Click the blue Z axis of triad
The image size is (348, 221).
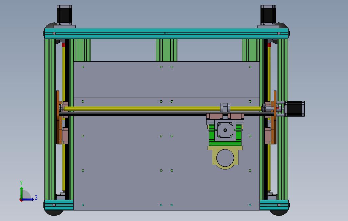(28, 200)
